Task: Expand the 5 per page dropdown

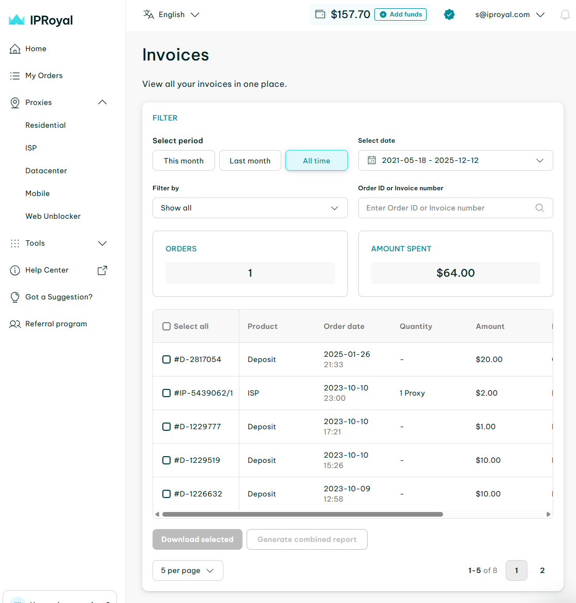Action: coord(188,570)
